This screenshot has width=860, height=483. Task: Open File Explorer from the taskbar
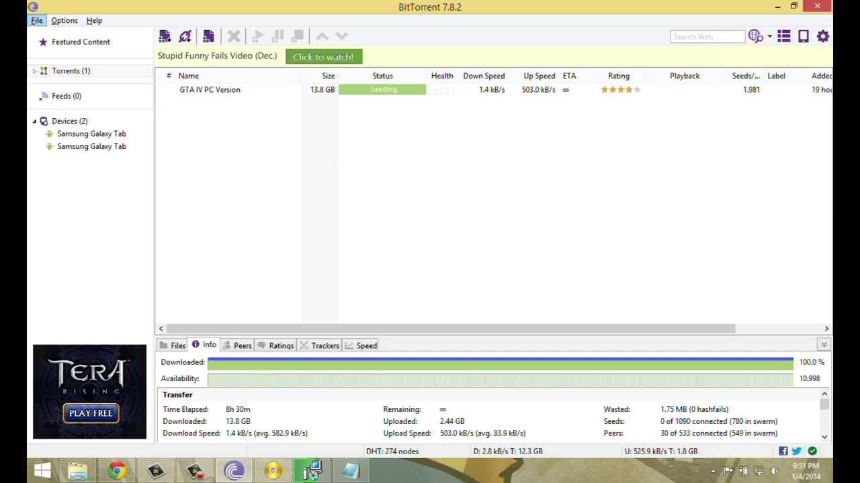point(78,471)
